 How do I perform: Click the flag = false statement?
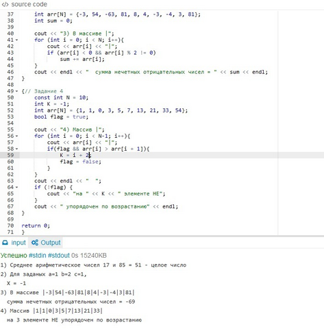pos(80,162)
